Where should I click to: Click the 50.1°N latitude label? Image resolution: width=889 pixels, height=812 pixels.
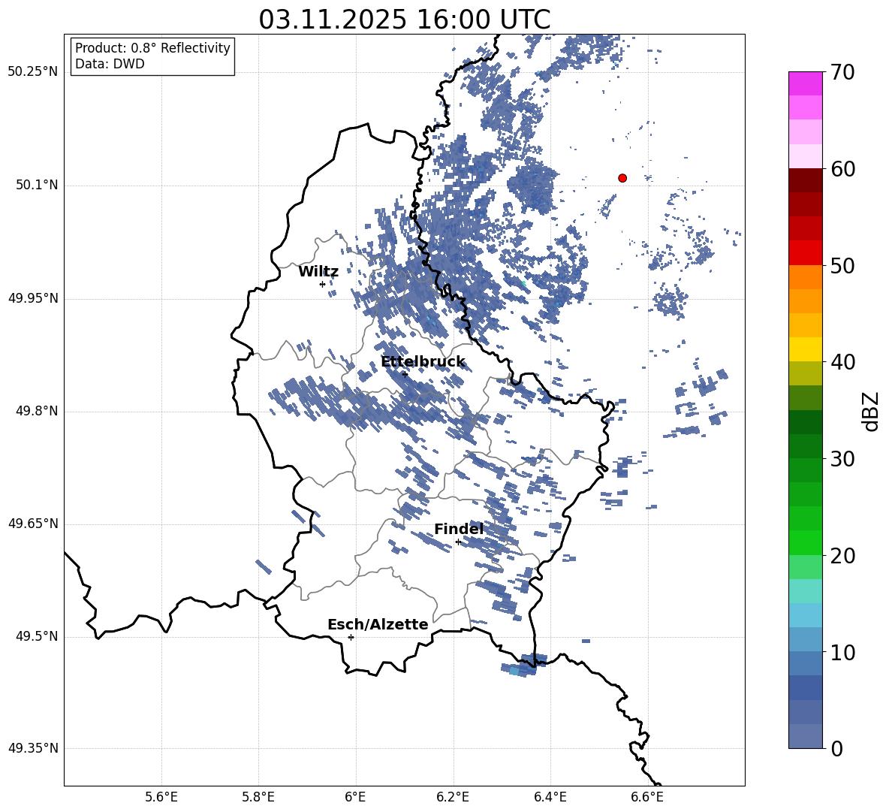pyautogui.click(x=37, y=186)
